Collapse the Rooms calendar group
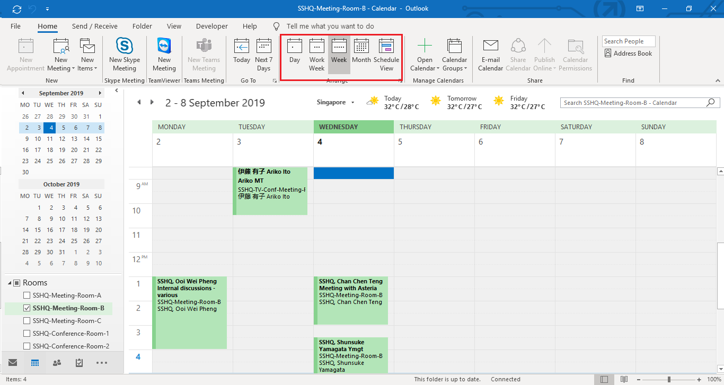Image resolution: width=724 pixels, height=385 pixels. 10,283
